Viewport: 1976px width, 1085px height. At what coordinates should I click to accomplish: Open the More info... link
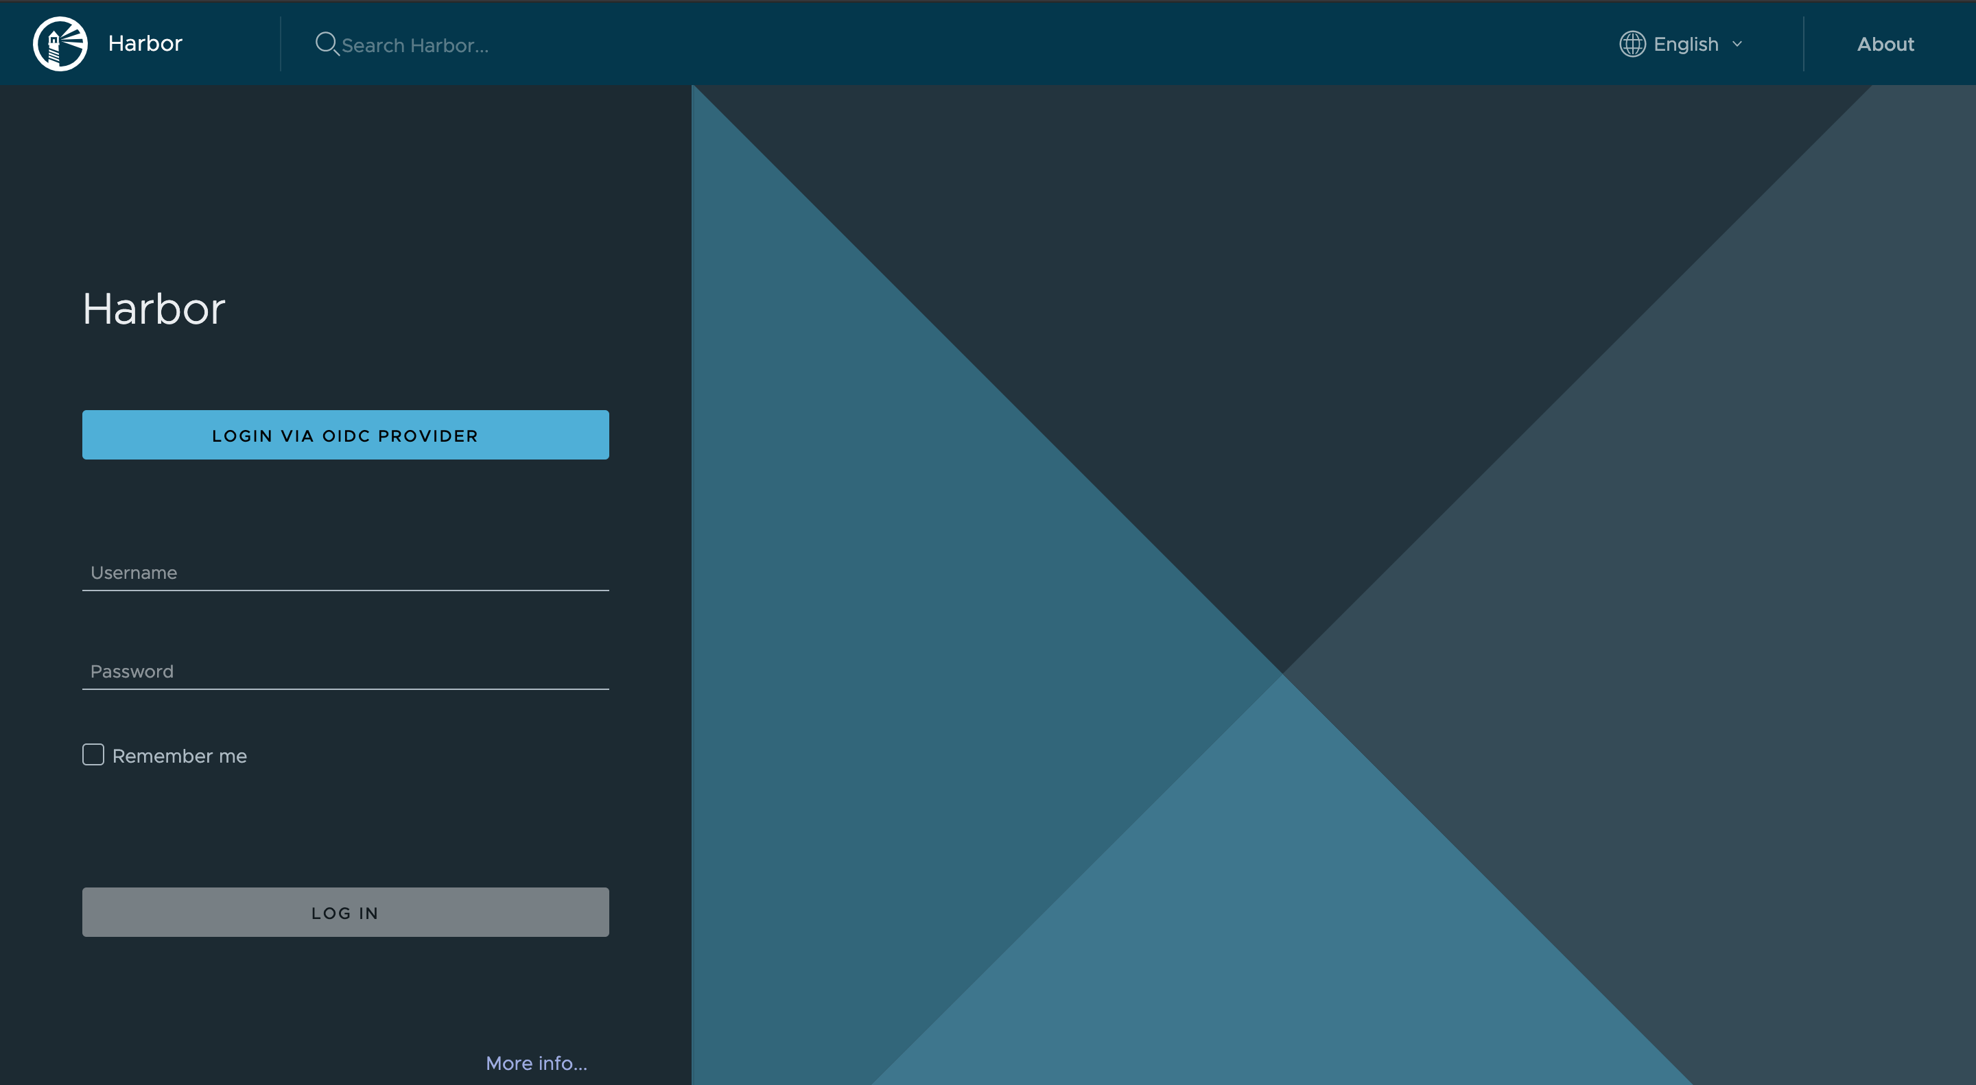pos(536,1063)
